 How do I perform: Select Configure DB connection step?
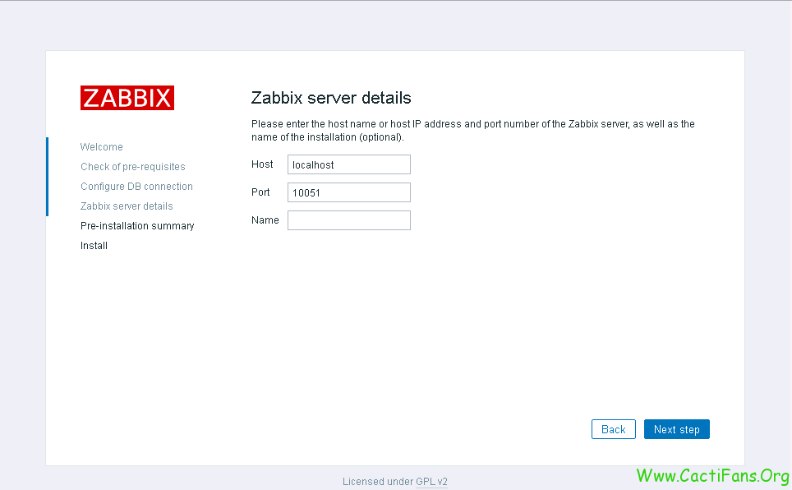[x=136, y=186]
